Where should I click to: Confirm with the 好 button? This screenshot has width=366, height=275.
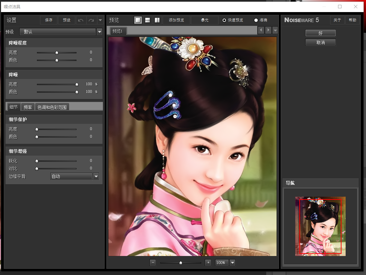(320, 33)
